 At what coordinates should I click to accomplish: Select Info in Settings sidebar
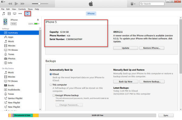pos(19,63)
